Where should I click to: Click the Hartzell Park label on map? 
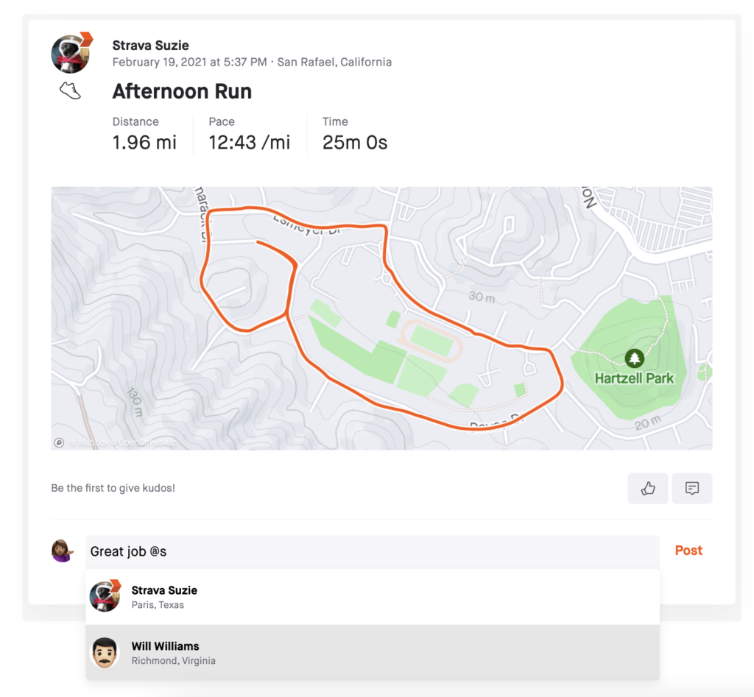pyautogui.click(x=634, y=378)
